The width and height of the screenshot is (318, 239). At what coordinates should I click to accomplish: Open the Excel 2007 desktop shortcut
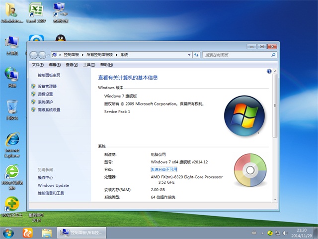[x=35, y=11]
